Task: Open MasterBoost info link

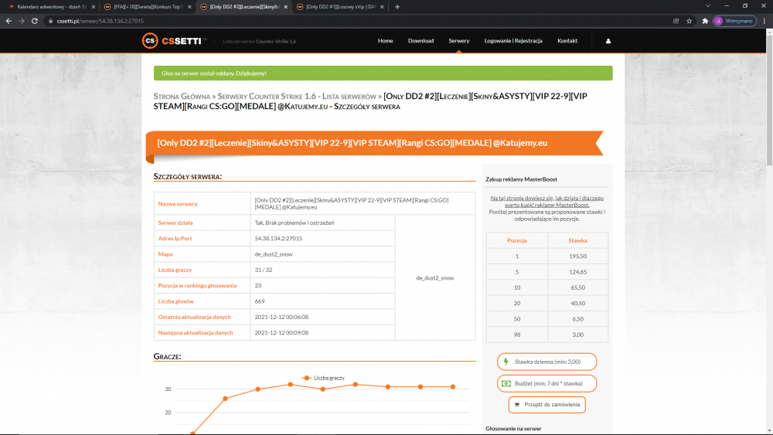Action: 547,202
